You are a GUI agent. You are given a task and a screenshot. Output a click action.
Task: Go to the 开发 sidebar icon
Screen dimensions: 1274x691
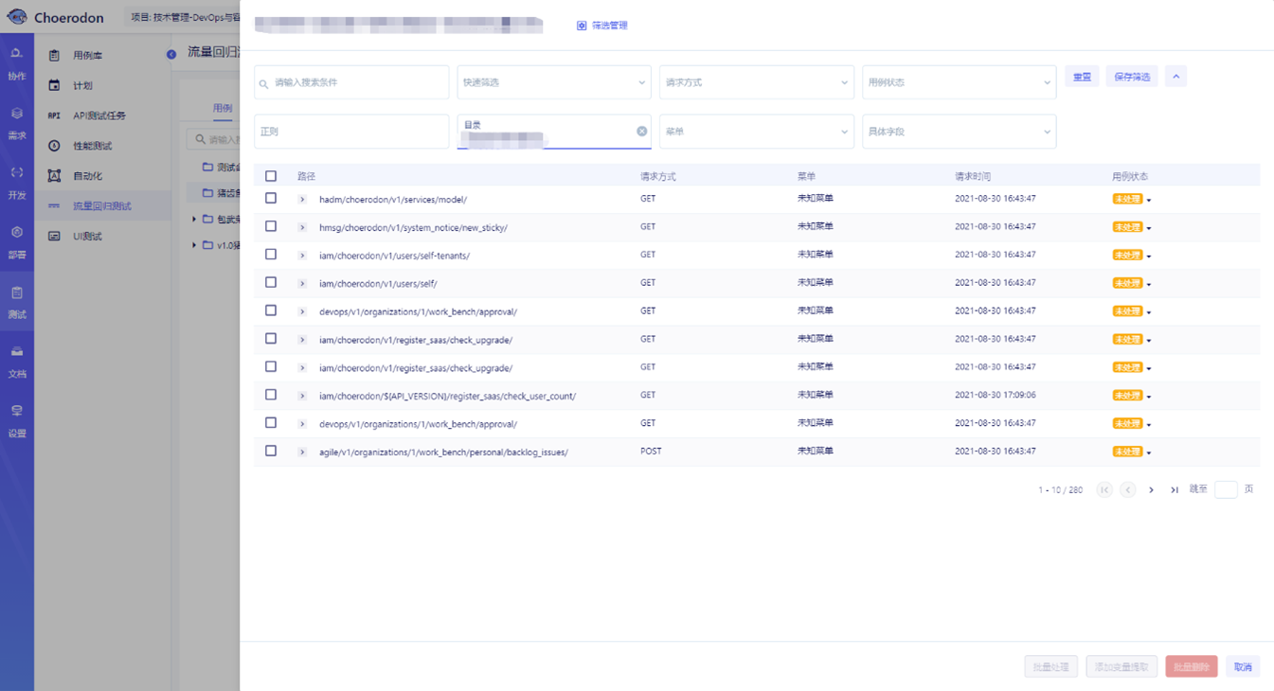click(17, 173)
